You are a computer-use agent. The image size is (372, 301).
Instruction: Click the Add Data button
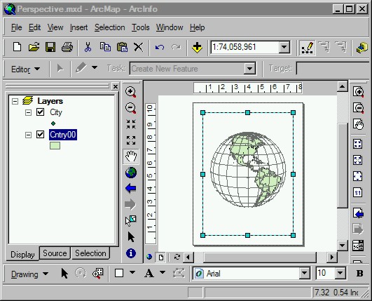[x=197, y=47]
